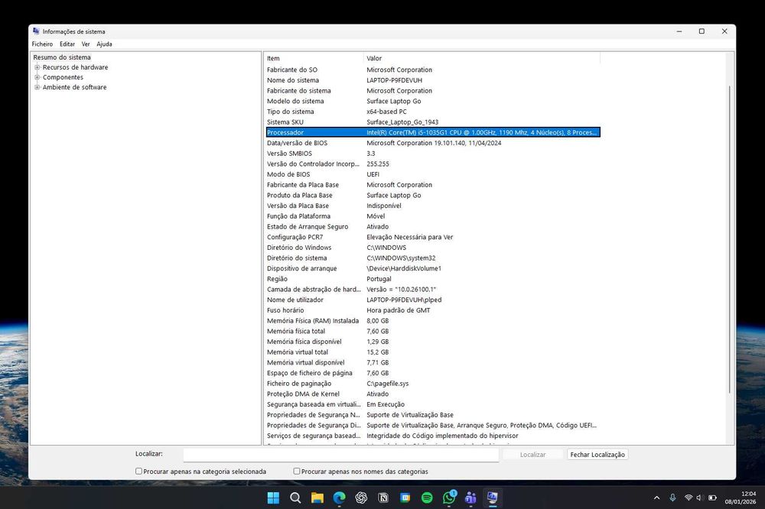This screenshot has width=765, height=509.
Task: Select Proteção DMA de Kernel row
Action: (433, 394)
